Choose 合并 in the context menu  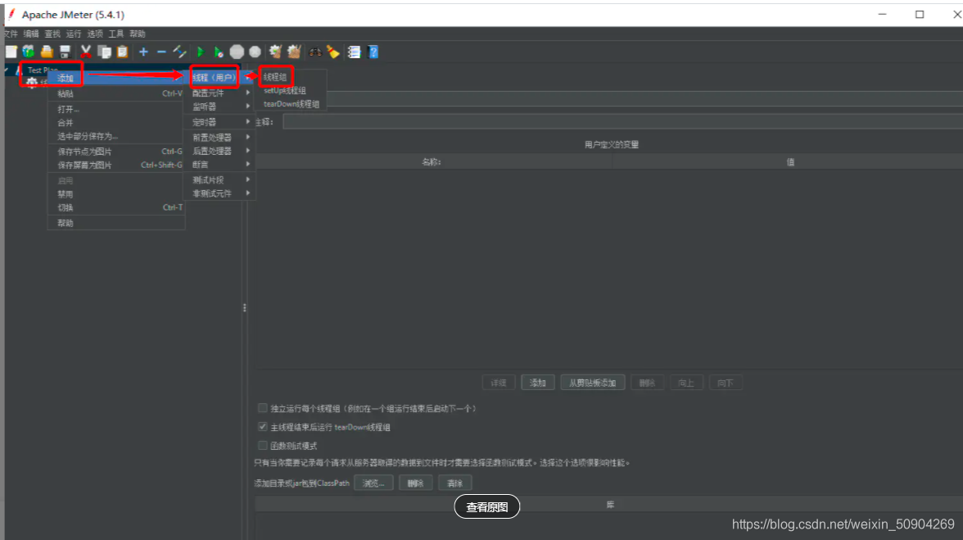116,122
